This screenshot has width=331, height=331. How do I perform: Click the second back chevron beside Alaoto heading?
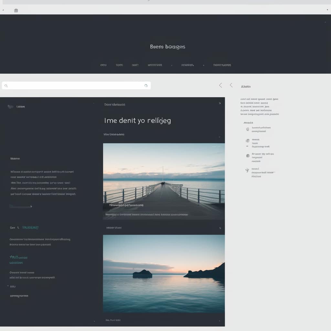[x=231, y=85]
